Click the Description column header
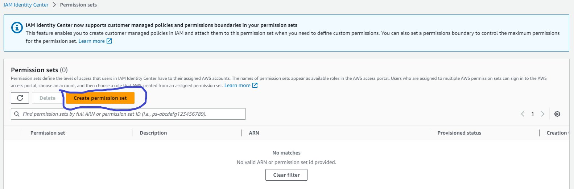Viewport: 574px width, 189px height. pyautogui.click(x=153, y=133)
